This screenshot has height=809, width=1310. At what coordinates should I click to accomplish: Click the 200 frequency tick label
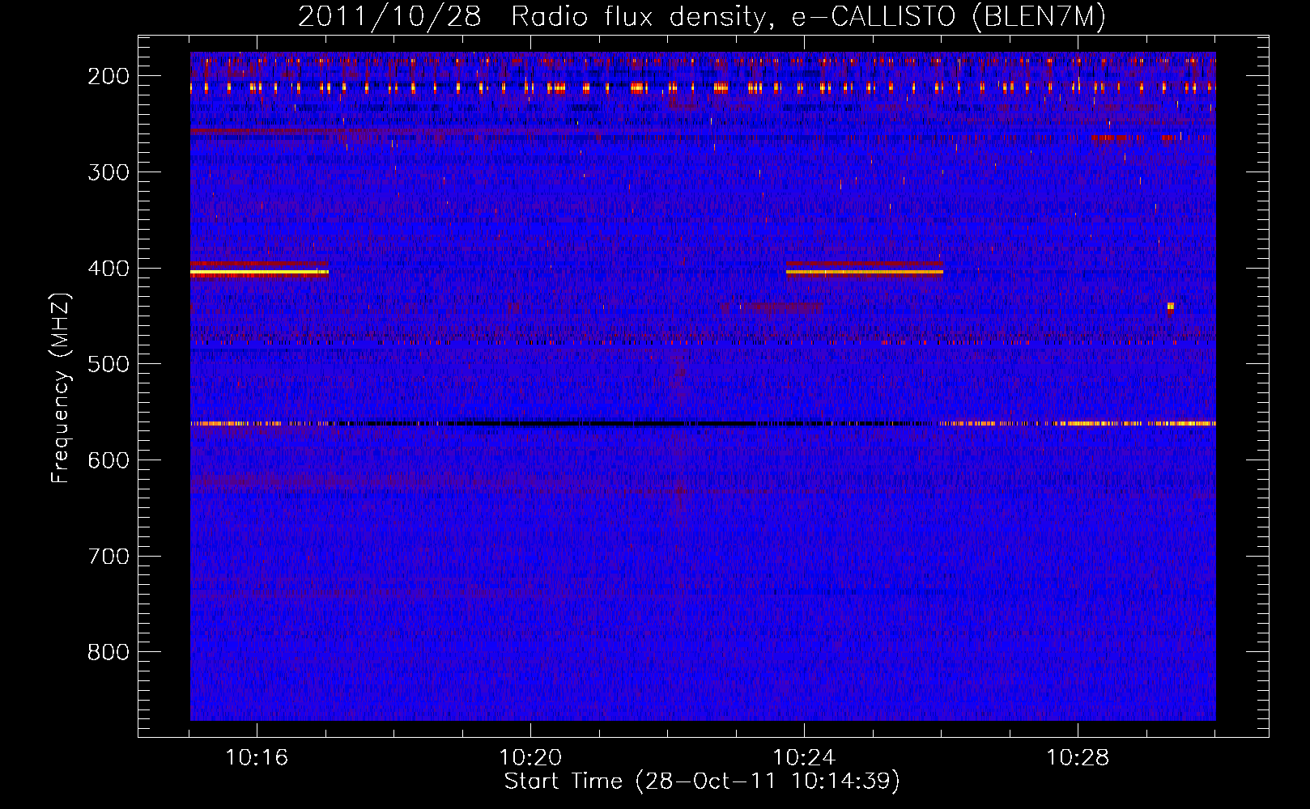click(108, 76)
